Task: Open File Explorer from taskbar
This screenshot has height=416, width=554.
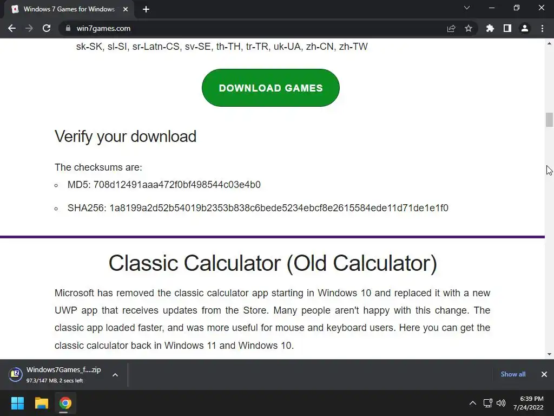Action: pyautogui.click(x=41, y=403)
